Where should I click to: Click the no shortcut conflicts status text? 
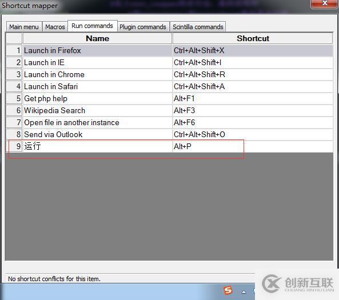click(54, 279)
